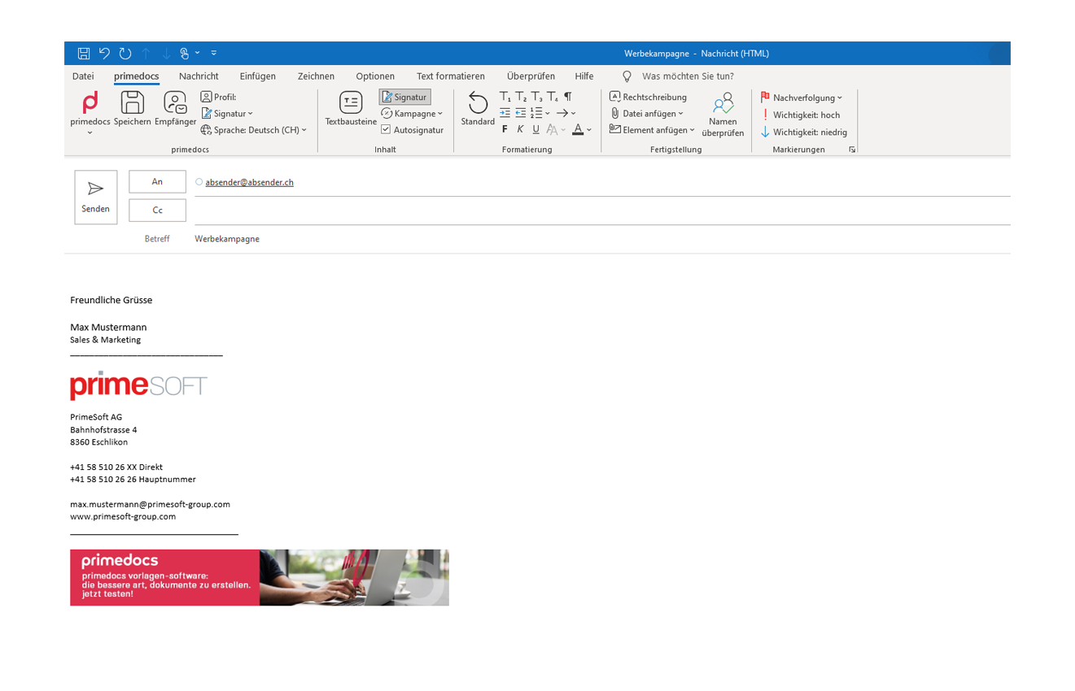Screen dimensions: 1075x691
Task: Click Namen überprüfen to verify names
Action: pyautogui.click(x=723, y=110)
